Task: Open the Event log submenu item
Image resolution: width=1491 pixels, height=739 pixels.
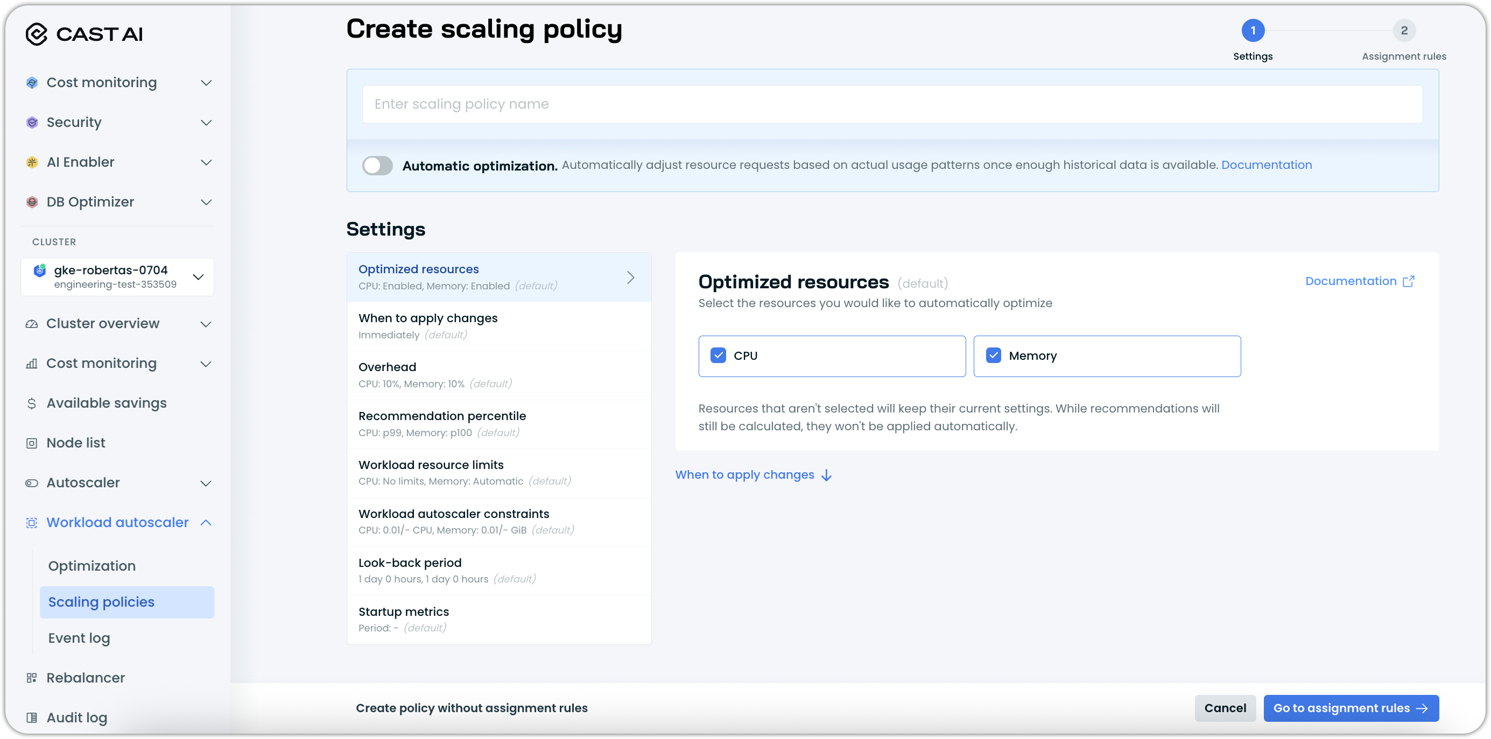Action: click(x=79, y=638)
